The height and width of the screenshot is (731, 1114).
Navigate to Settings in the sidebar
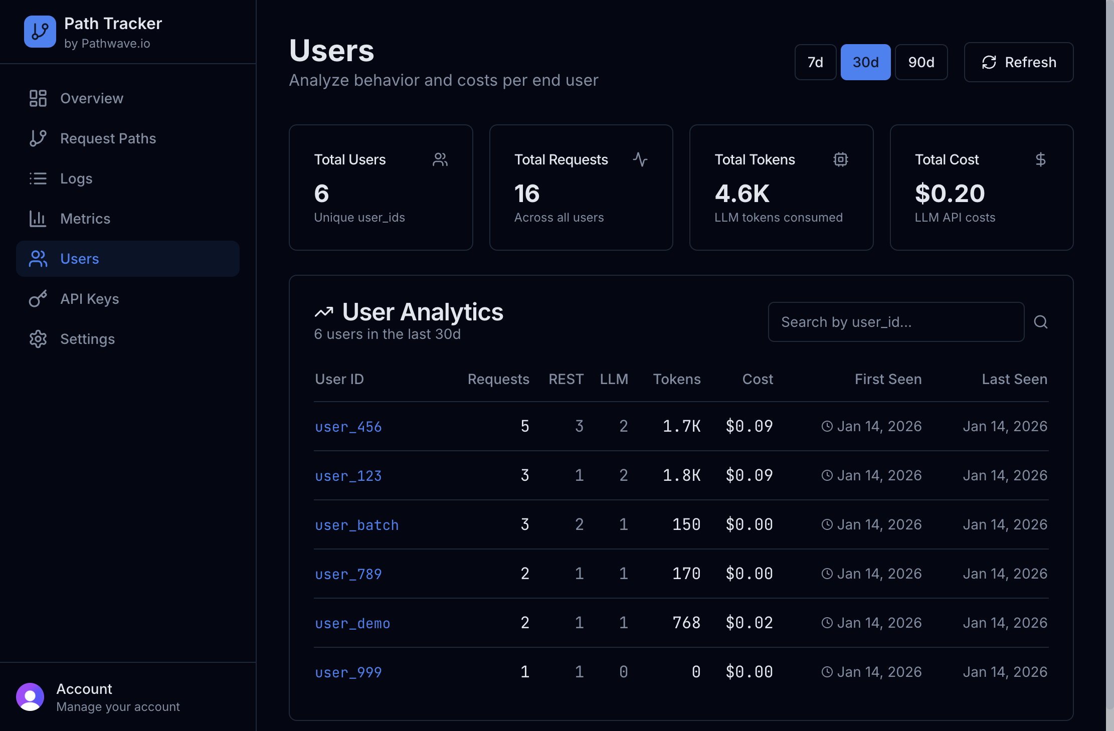click(87, 339)
